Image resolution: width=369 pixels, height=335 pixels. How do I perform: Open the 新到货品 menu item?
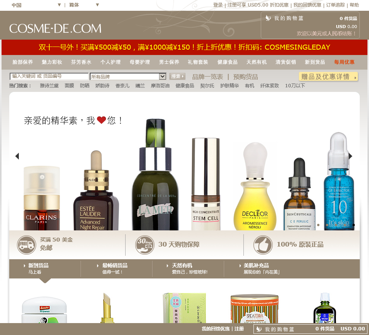(315, 62)
